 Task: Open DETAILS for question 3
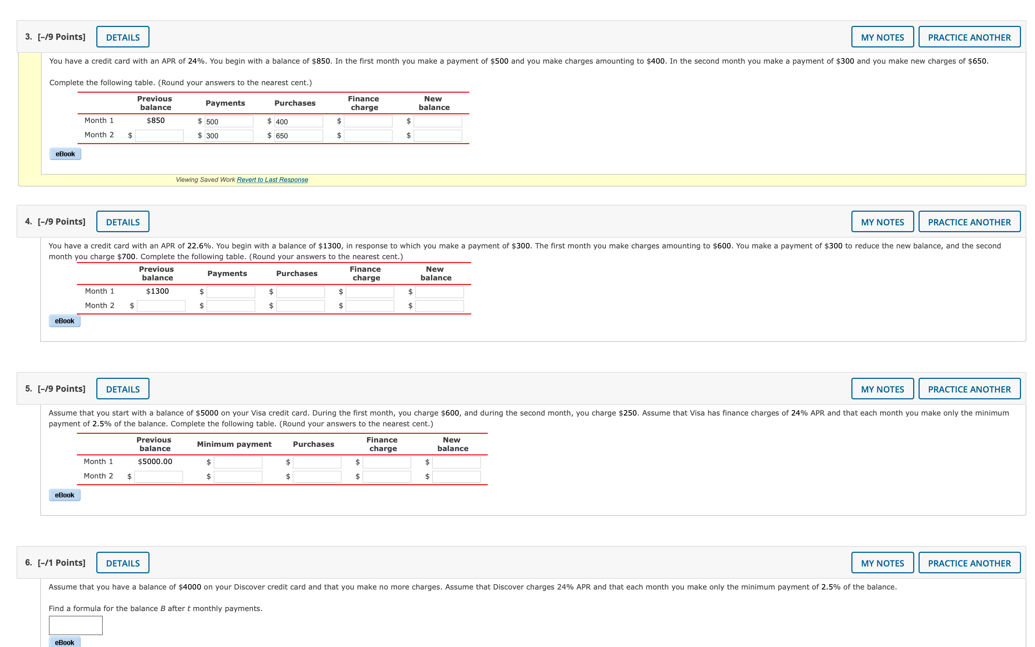click(x=123, y=37)
